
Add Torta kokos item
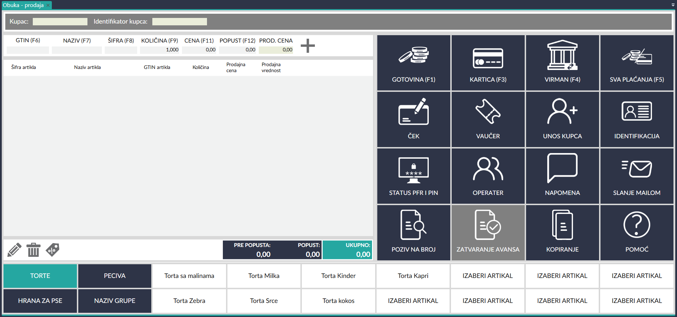(338, 301)
